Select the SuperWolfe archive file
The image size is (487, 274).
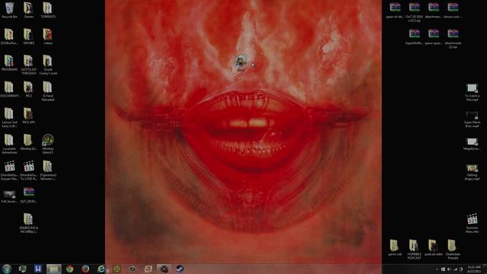click(x=414, y=37)
